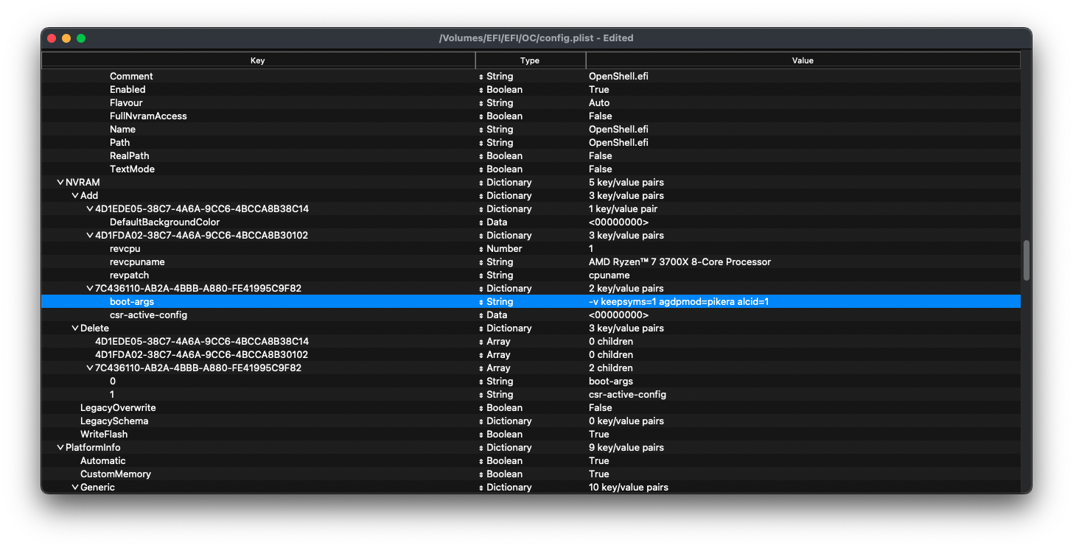Select the DefaultBackgroundColor key row

coord(164,222)
